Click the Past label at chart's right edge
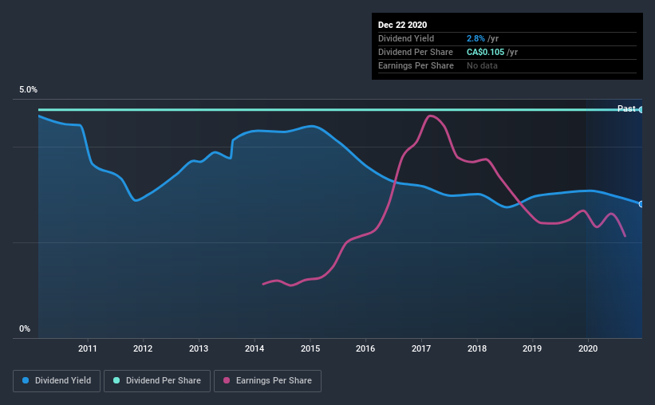The width and height of the screenshot is (655, 405). (626, 108)
